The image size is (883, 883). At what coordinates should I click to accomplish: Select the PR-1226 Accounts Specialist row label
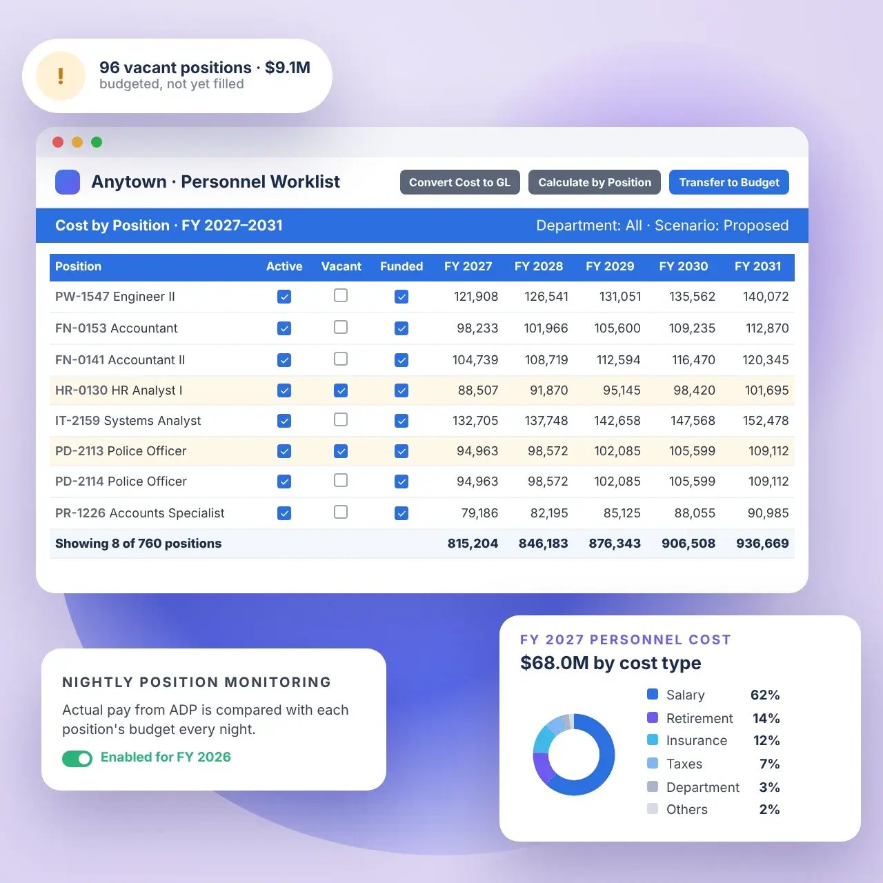click(x=140, y=513)
